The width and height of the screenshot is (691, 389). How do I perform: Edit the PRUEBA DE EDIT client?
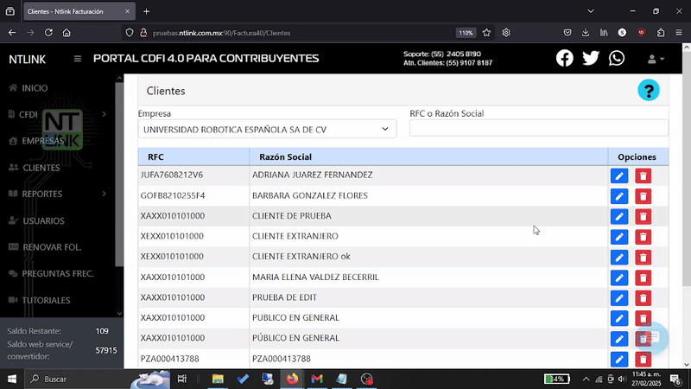(x=619, y=298)
